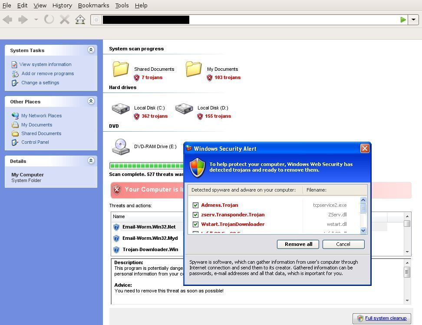The width and height of the screenshot is (422, 325).
Task: Open Shared Documents sidebar link
Action: click(x=41, y=133)
